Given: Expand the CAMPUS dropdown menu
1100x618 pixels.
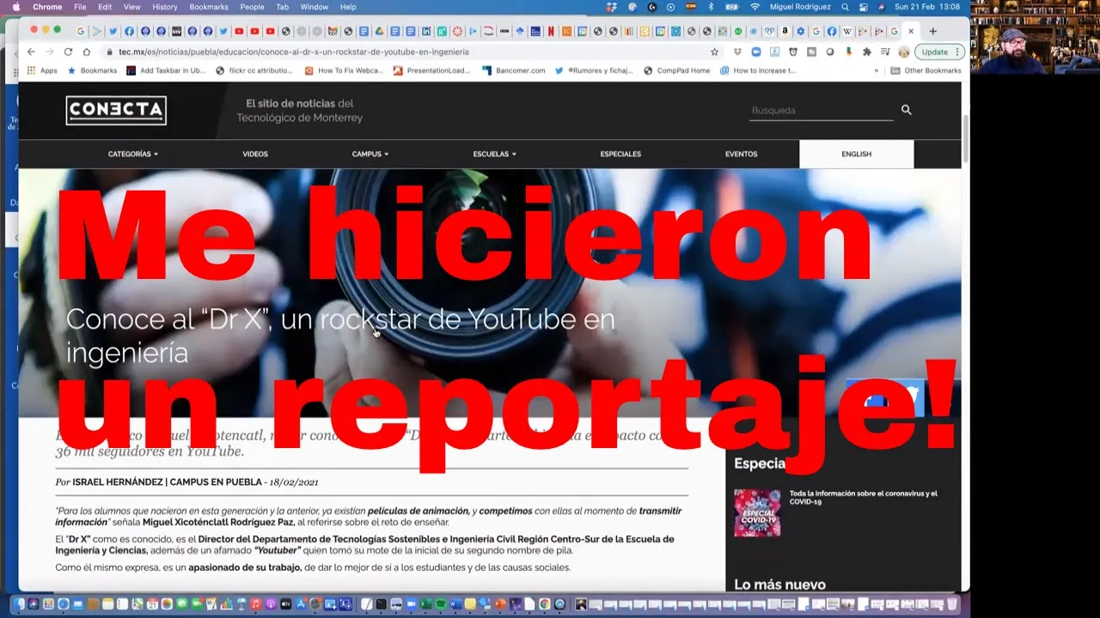Looking at the screenshot, I should [x=370, y=154].
